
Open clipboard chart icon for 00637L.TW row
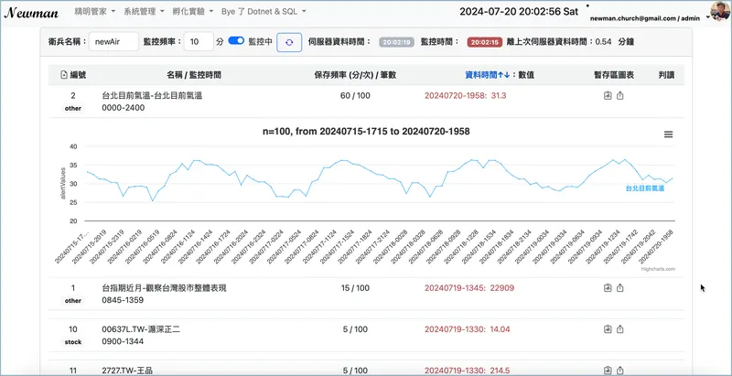(x=608, y=329)
